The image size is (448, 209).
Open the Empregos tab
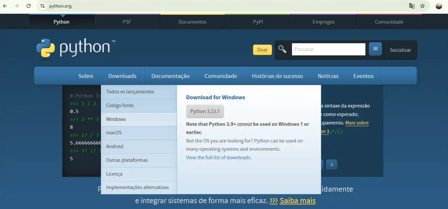[x=323, y=22]
